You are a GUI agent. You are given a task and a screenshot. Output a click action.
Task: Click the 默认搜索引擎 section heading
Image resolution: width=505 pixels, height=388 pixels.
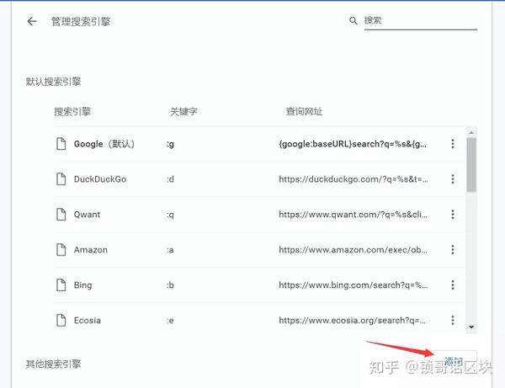(x=53, y=82)
